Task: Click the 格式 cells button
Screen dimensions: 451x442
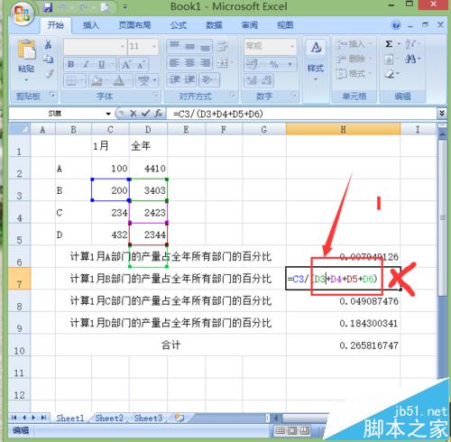Action: 354,73
